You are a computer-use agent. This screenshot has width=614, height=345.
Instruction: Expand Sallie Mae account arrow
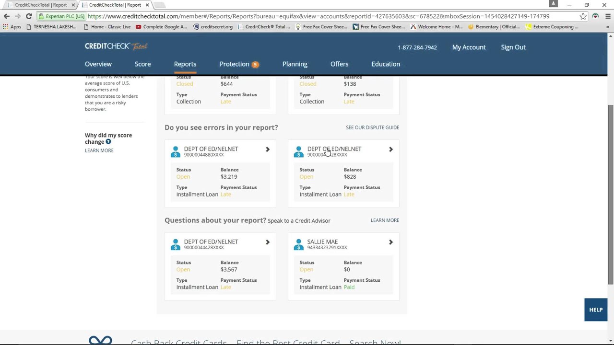pos(391,242)
